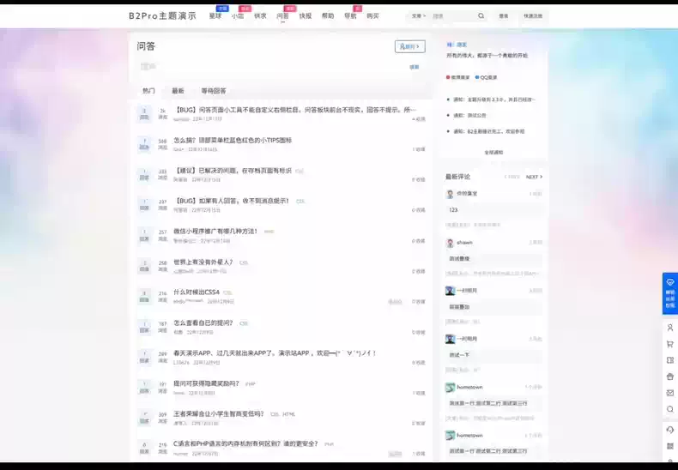678x470 pixels.
Task: Select the 问答 menu item
Action: 283,16
